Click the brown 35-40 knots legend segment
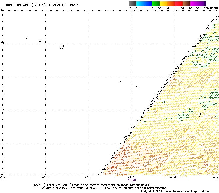 186,4
